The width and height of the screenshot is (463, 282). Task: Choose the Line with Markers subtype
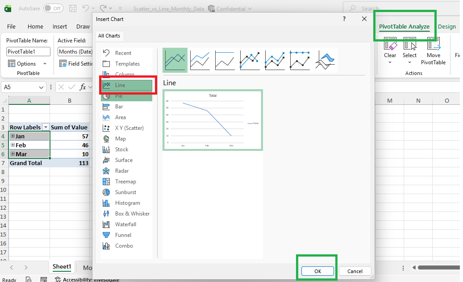click(250, 60)
